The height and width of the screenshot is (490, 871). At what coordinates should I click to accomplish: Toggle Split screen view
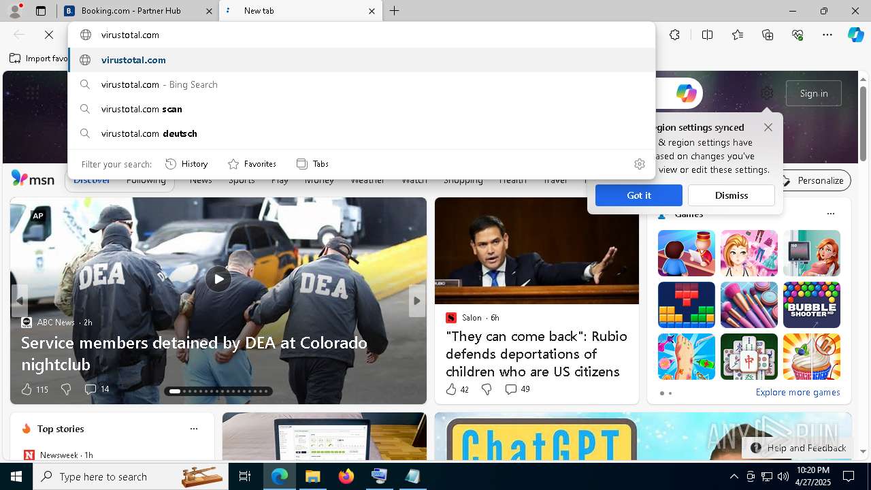tap(707, 35)
